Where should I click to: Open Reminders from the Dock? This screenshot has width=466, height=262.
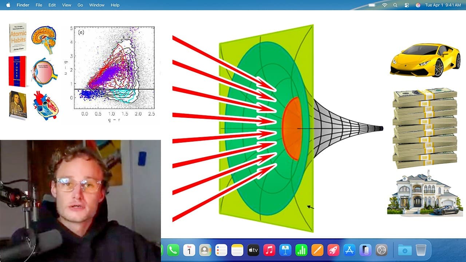point(221,250)
